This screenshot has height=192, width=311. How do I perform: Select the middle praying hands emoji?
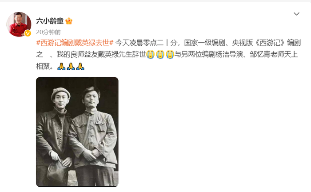click(x=71, y=67)
